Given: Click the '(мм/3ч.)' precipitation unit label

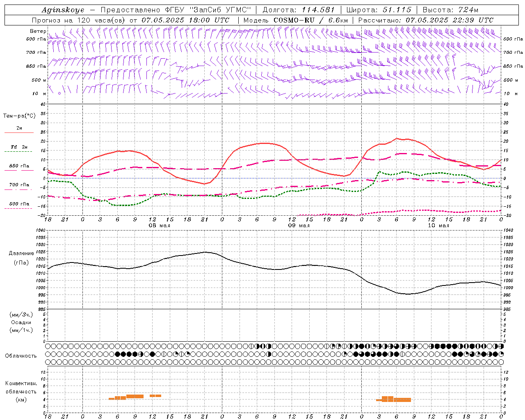Looking at the screenshot, I should (x=21, y=315).
